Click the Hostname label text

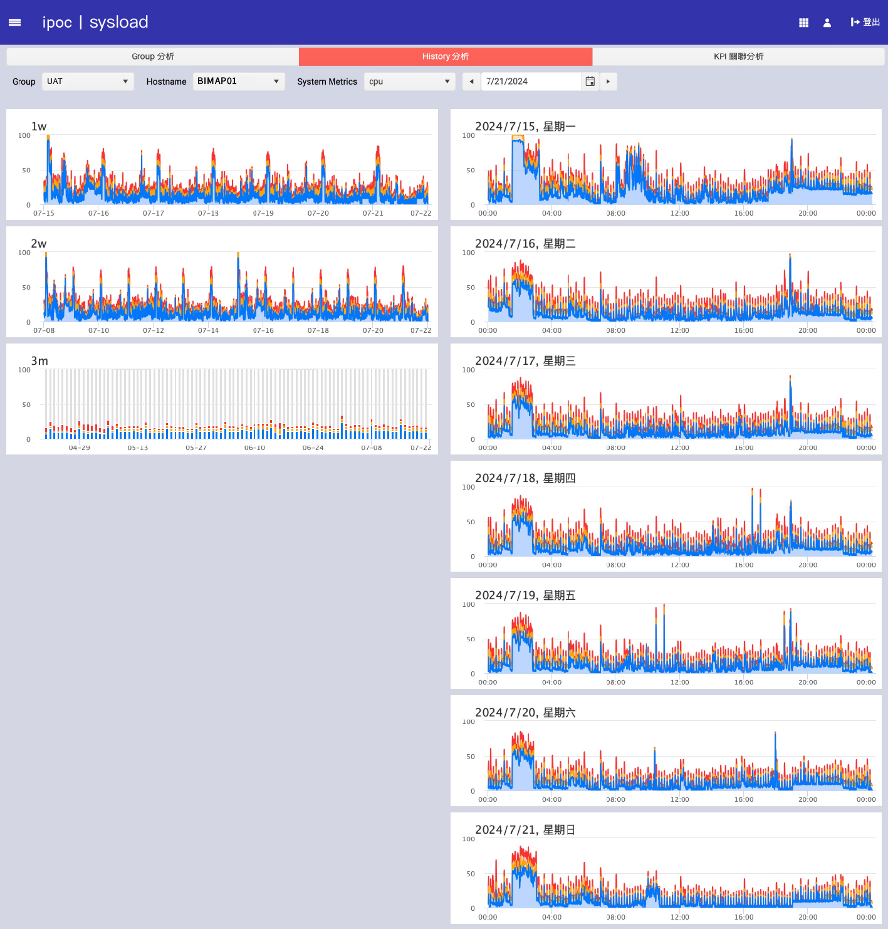(166, 81)
